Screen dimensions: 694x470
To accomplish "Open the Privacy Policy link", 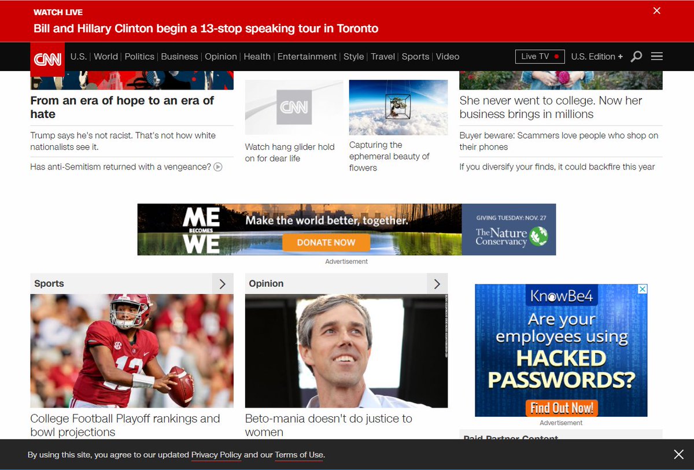I will coord(216,455).
